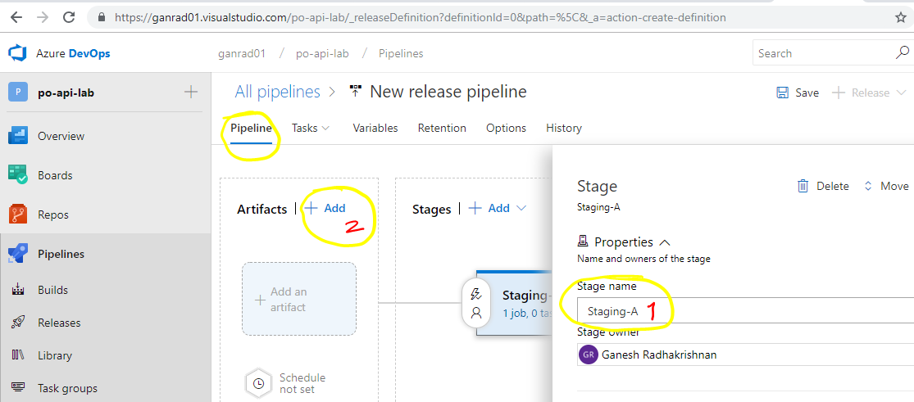The image size is (914, 402).
Task: Expand the Tasks tab dropdown
Action: click(x=325, y=129)
